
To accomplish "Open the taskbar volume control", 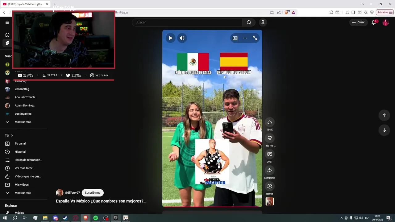I will click(361, 218).
